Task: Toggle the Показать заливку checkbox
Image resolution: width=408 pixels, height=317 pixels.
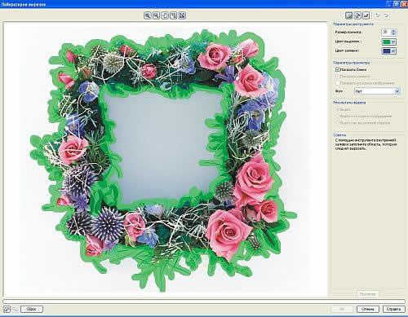Action: [x=338, y=77]
